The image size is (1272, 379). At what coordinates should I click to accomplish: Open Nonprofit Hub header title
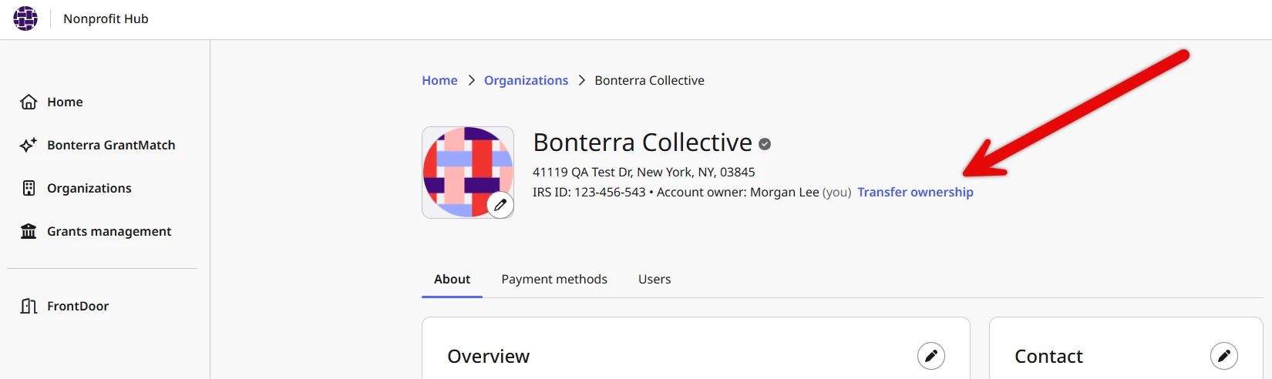click(106, 18)
